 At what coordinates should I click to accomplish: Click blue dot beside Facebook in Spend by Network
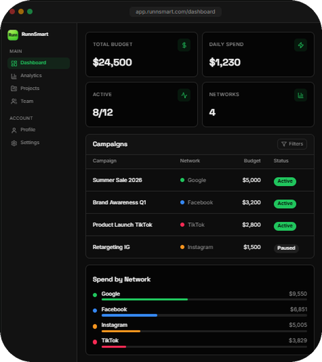95,311
